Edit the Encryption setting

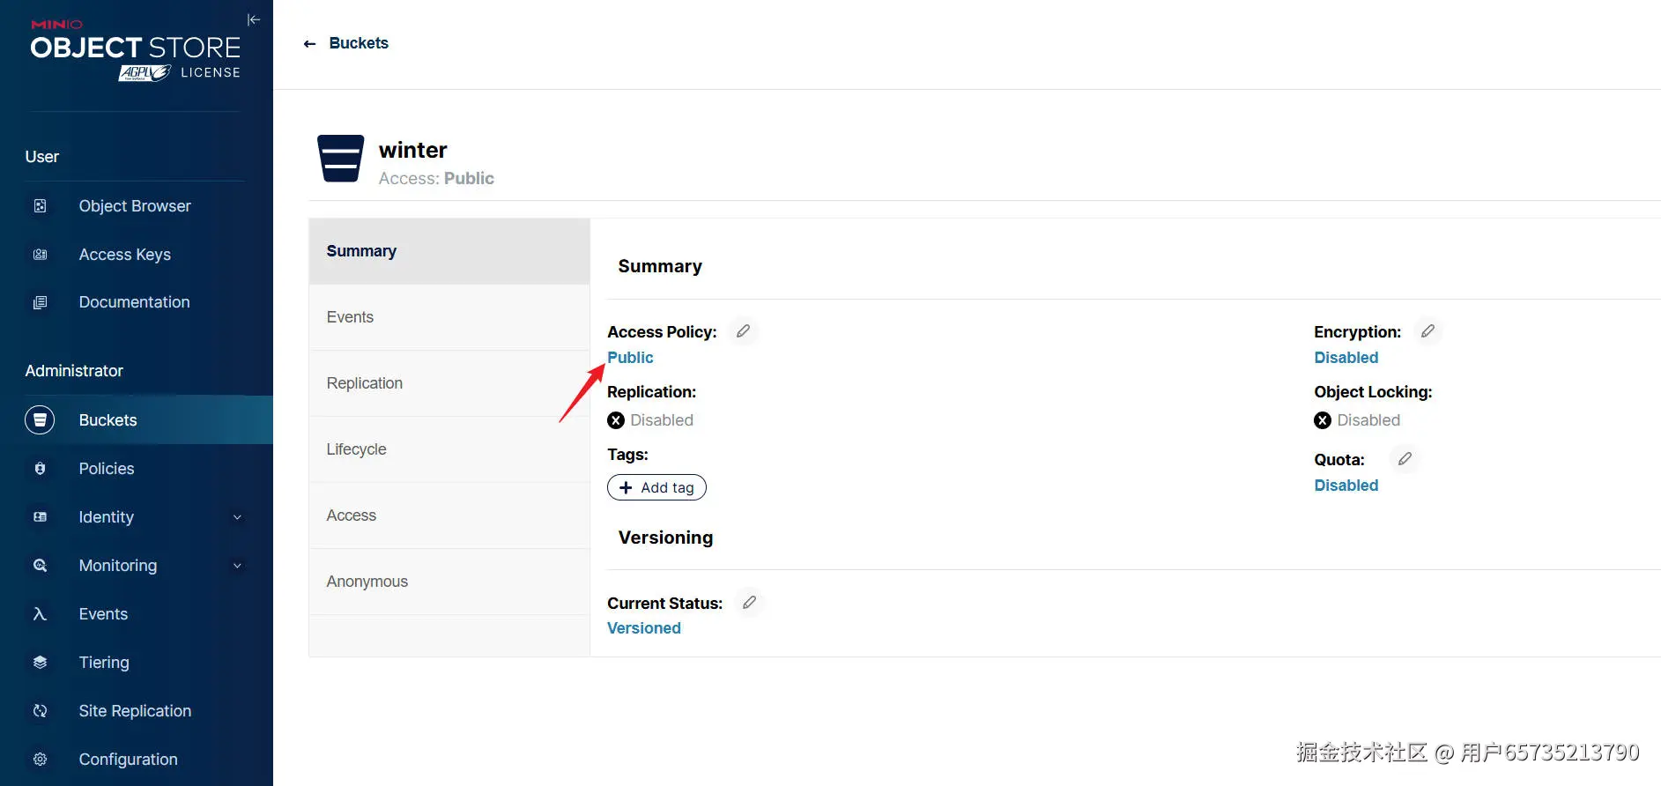point(1427,331)
